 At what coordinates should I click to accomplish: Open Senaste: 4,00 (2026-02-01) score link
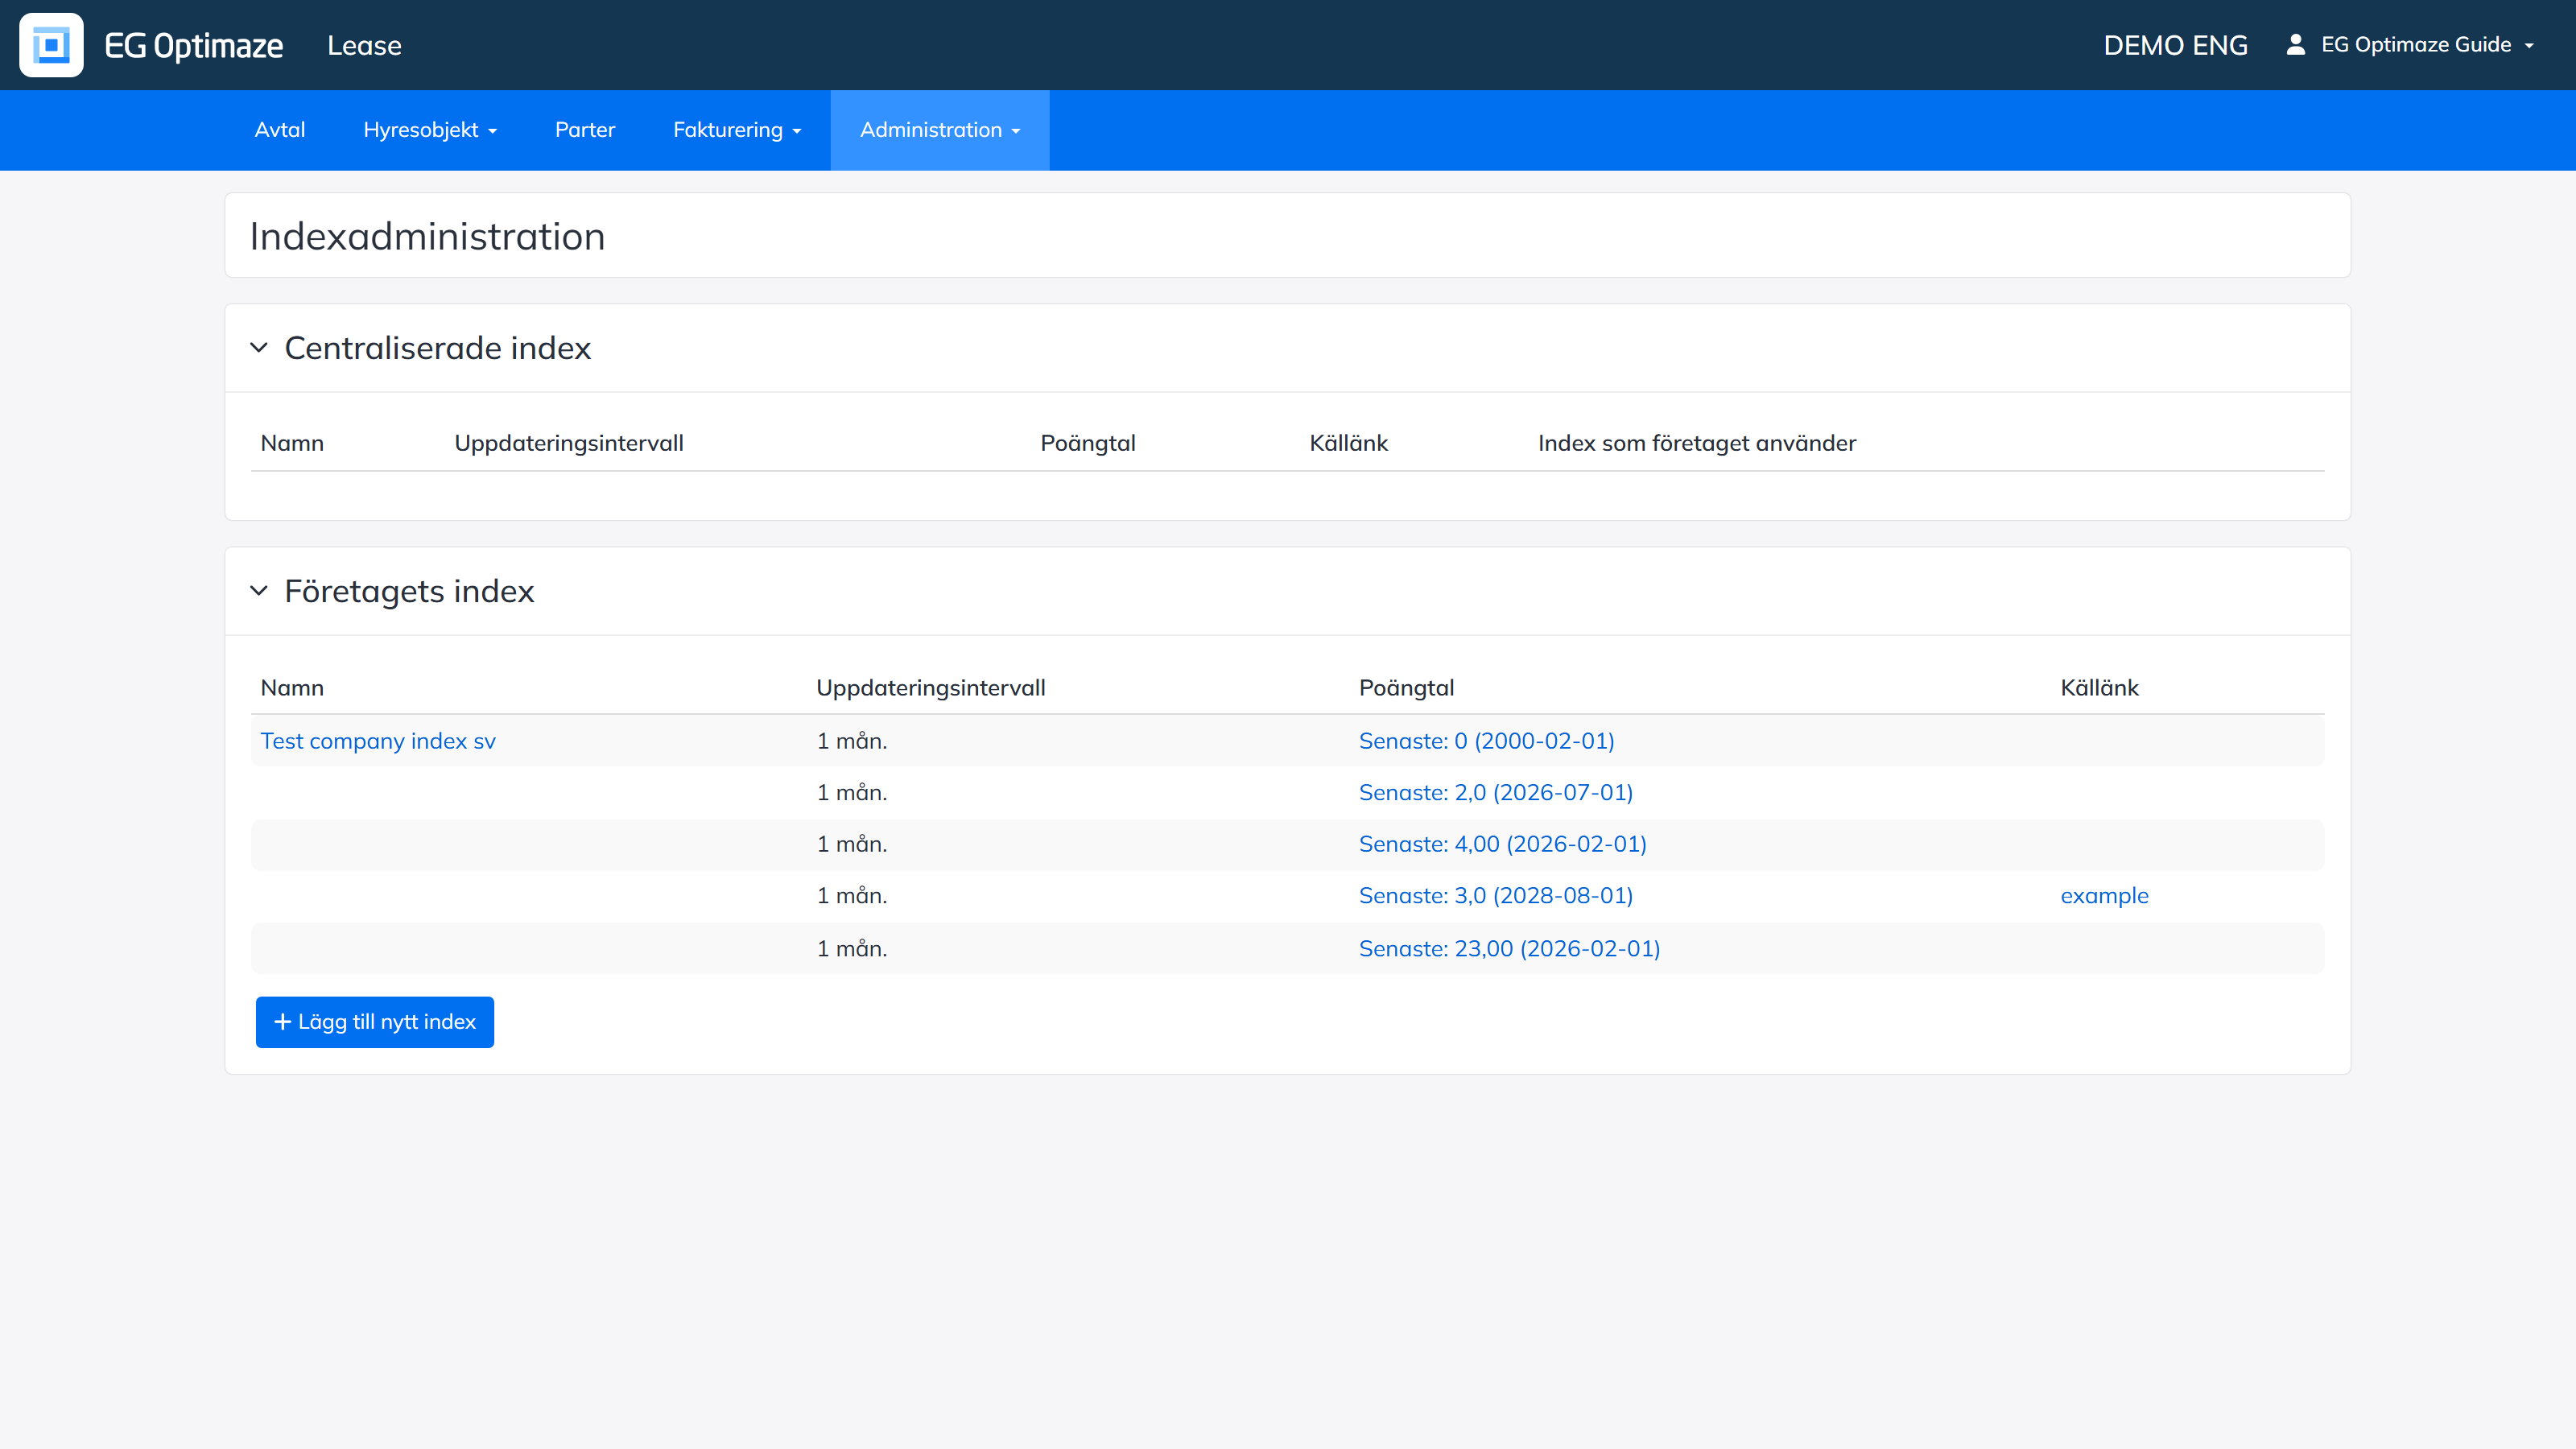(x=1503, y=844)
